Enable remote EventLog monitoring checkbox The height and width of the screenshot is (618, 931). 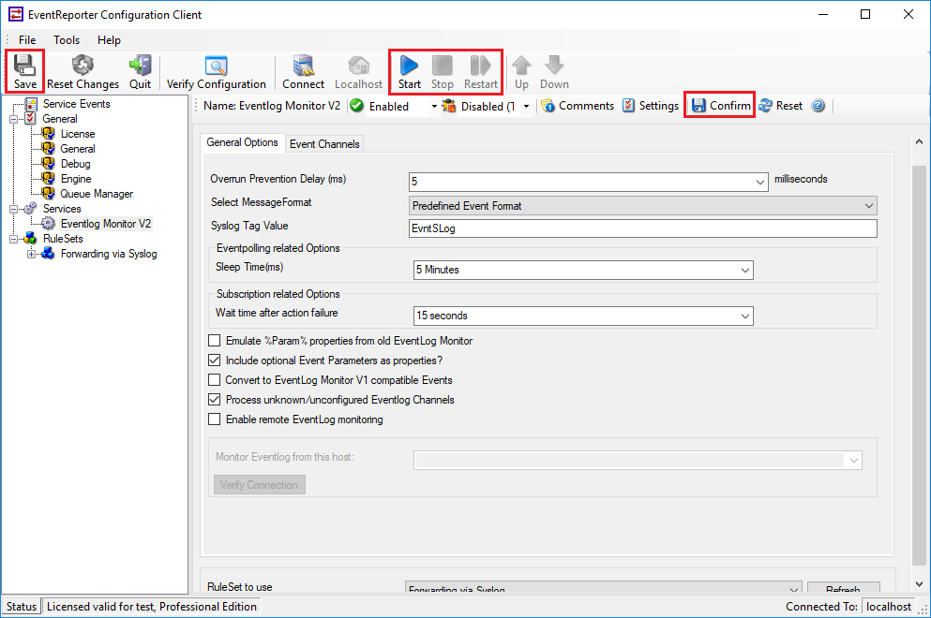click(215, 419)
